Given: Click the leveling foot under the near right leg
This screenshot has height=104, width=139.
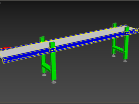Looking at the screenshot, I should 125,61.
